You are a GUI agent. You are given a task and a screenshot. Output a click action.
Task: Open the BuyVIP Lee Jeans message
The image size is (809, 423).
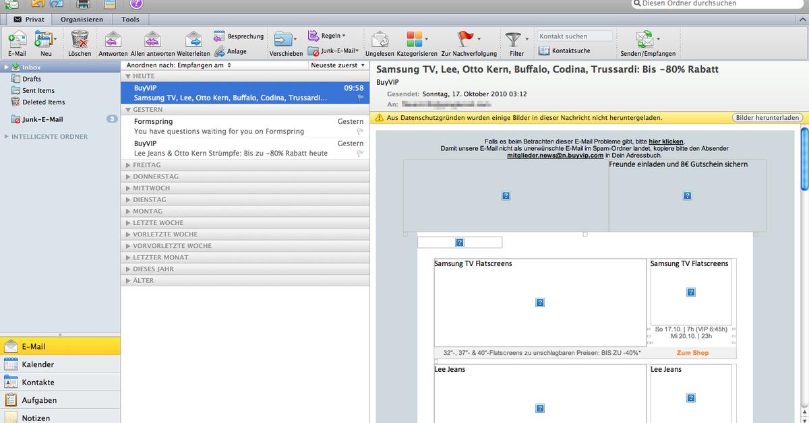(x=245, y=148)
